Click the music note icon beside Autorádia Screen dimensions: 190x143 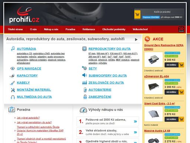(13, 48)
